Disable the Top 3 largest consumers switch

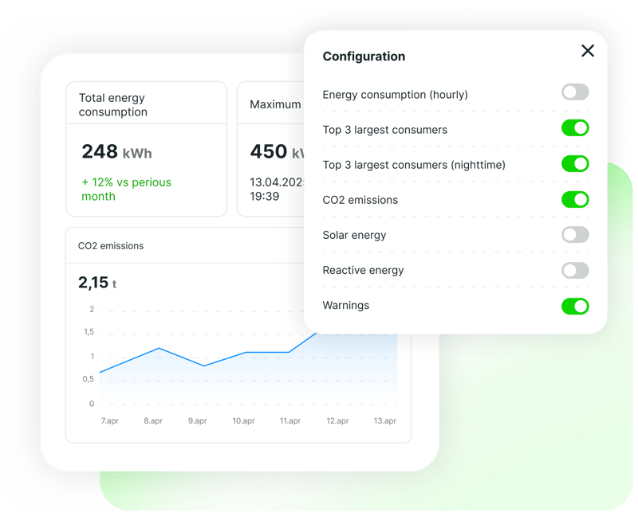tap(575, 128)
